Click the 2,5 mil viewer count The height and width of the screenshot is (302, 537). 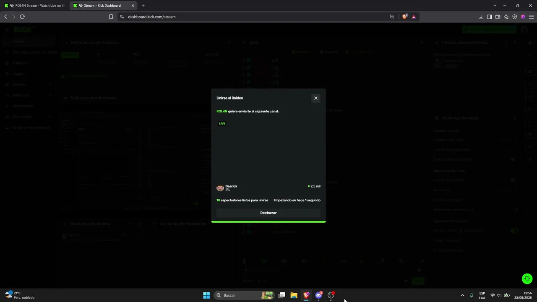[x=314, y=186]
